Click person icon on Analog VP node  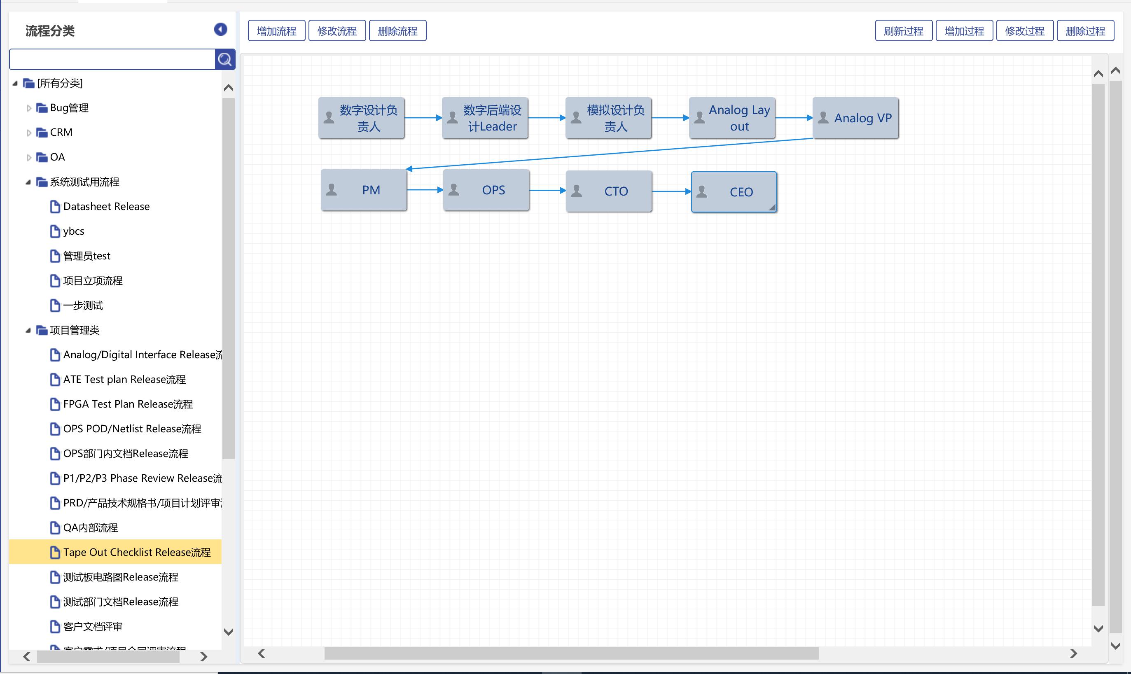(823, 118)
